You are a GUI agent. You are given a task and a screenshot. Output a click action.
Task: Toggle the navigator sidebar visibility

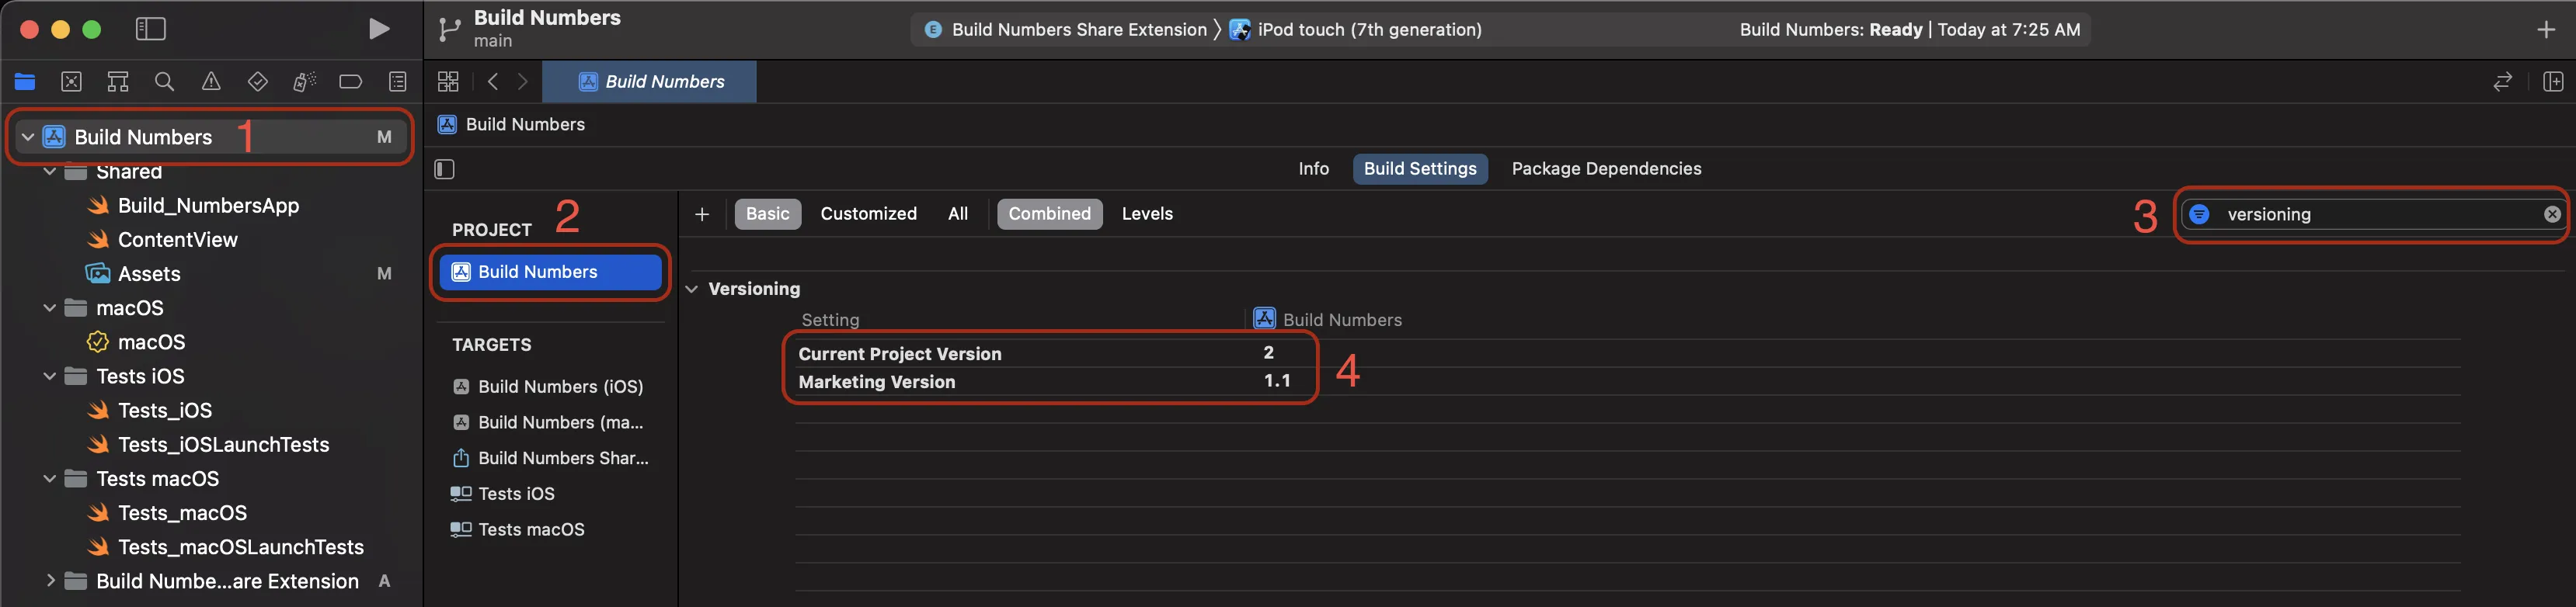tap(150, 29)
